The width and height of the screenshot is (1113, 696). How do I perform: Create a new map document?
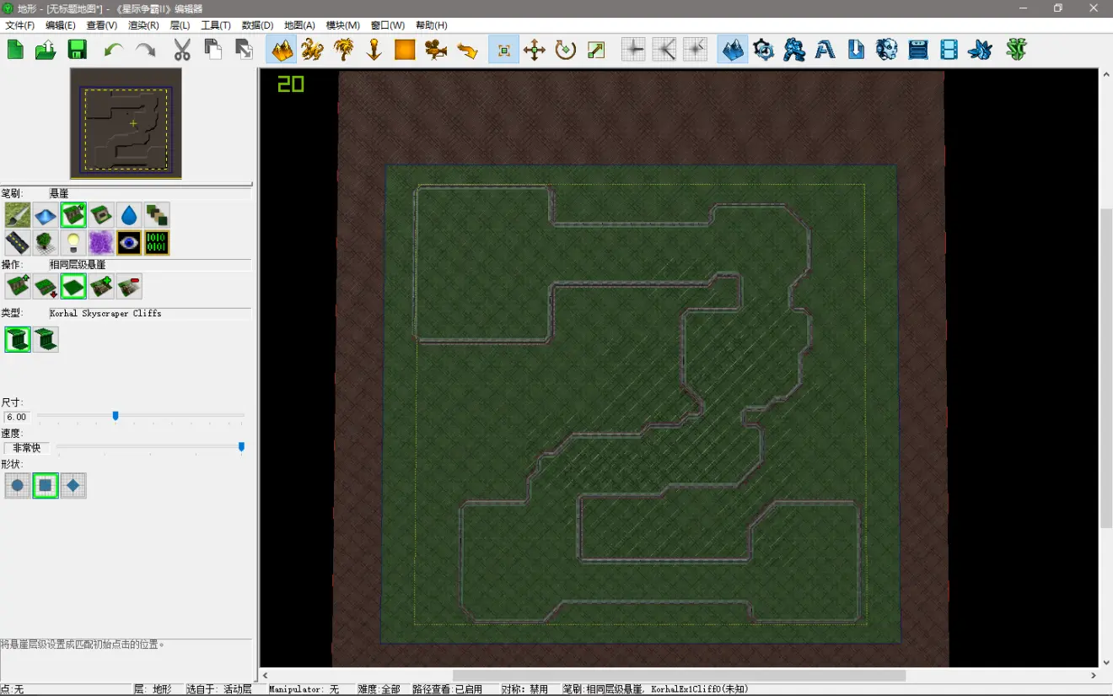(15, 50)
